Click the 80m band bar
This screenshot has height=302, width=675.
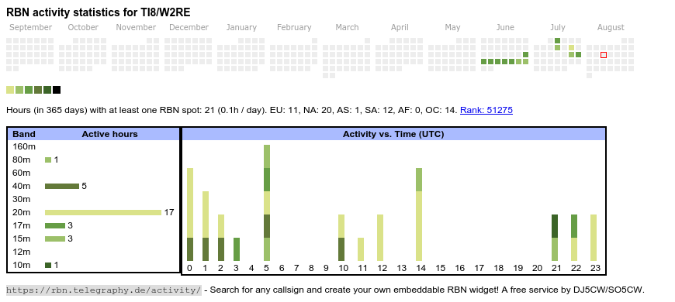48,160
